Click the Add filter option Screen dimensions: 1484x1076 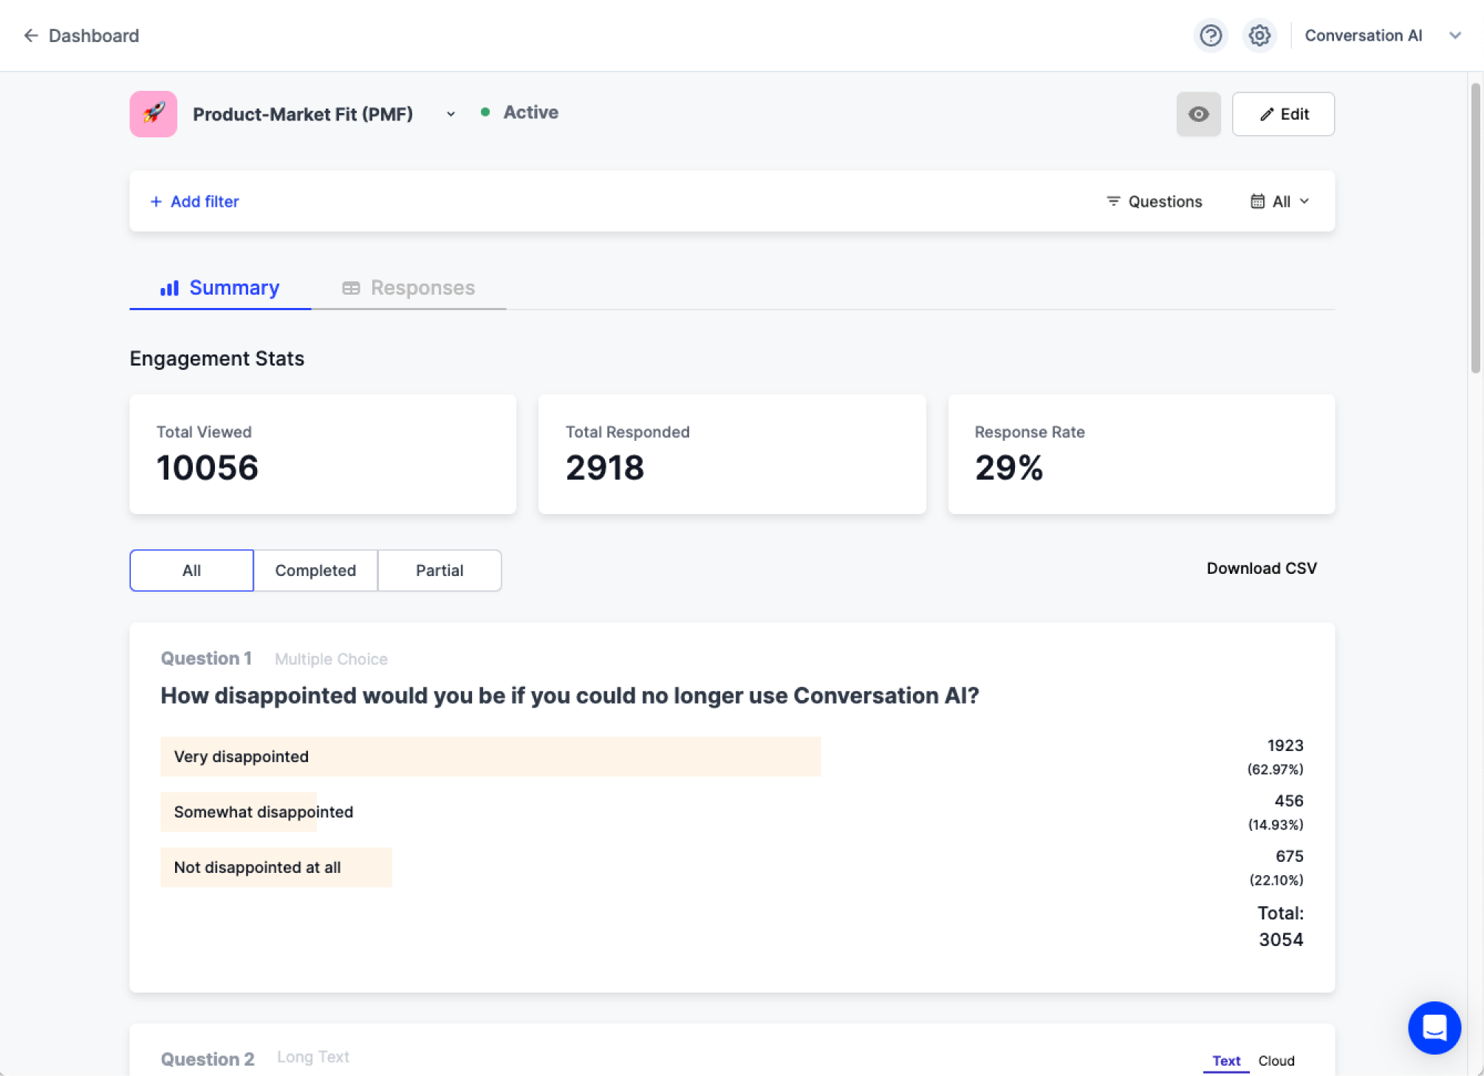tap(194, 201)
